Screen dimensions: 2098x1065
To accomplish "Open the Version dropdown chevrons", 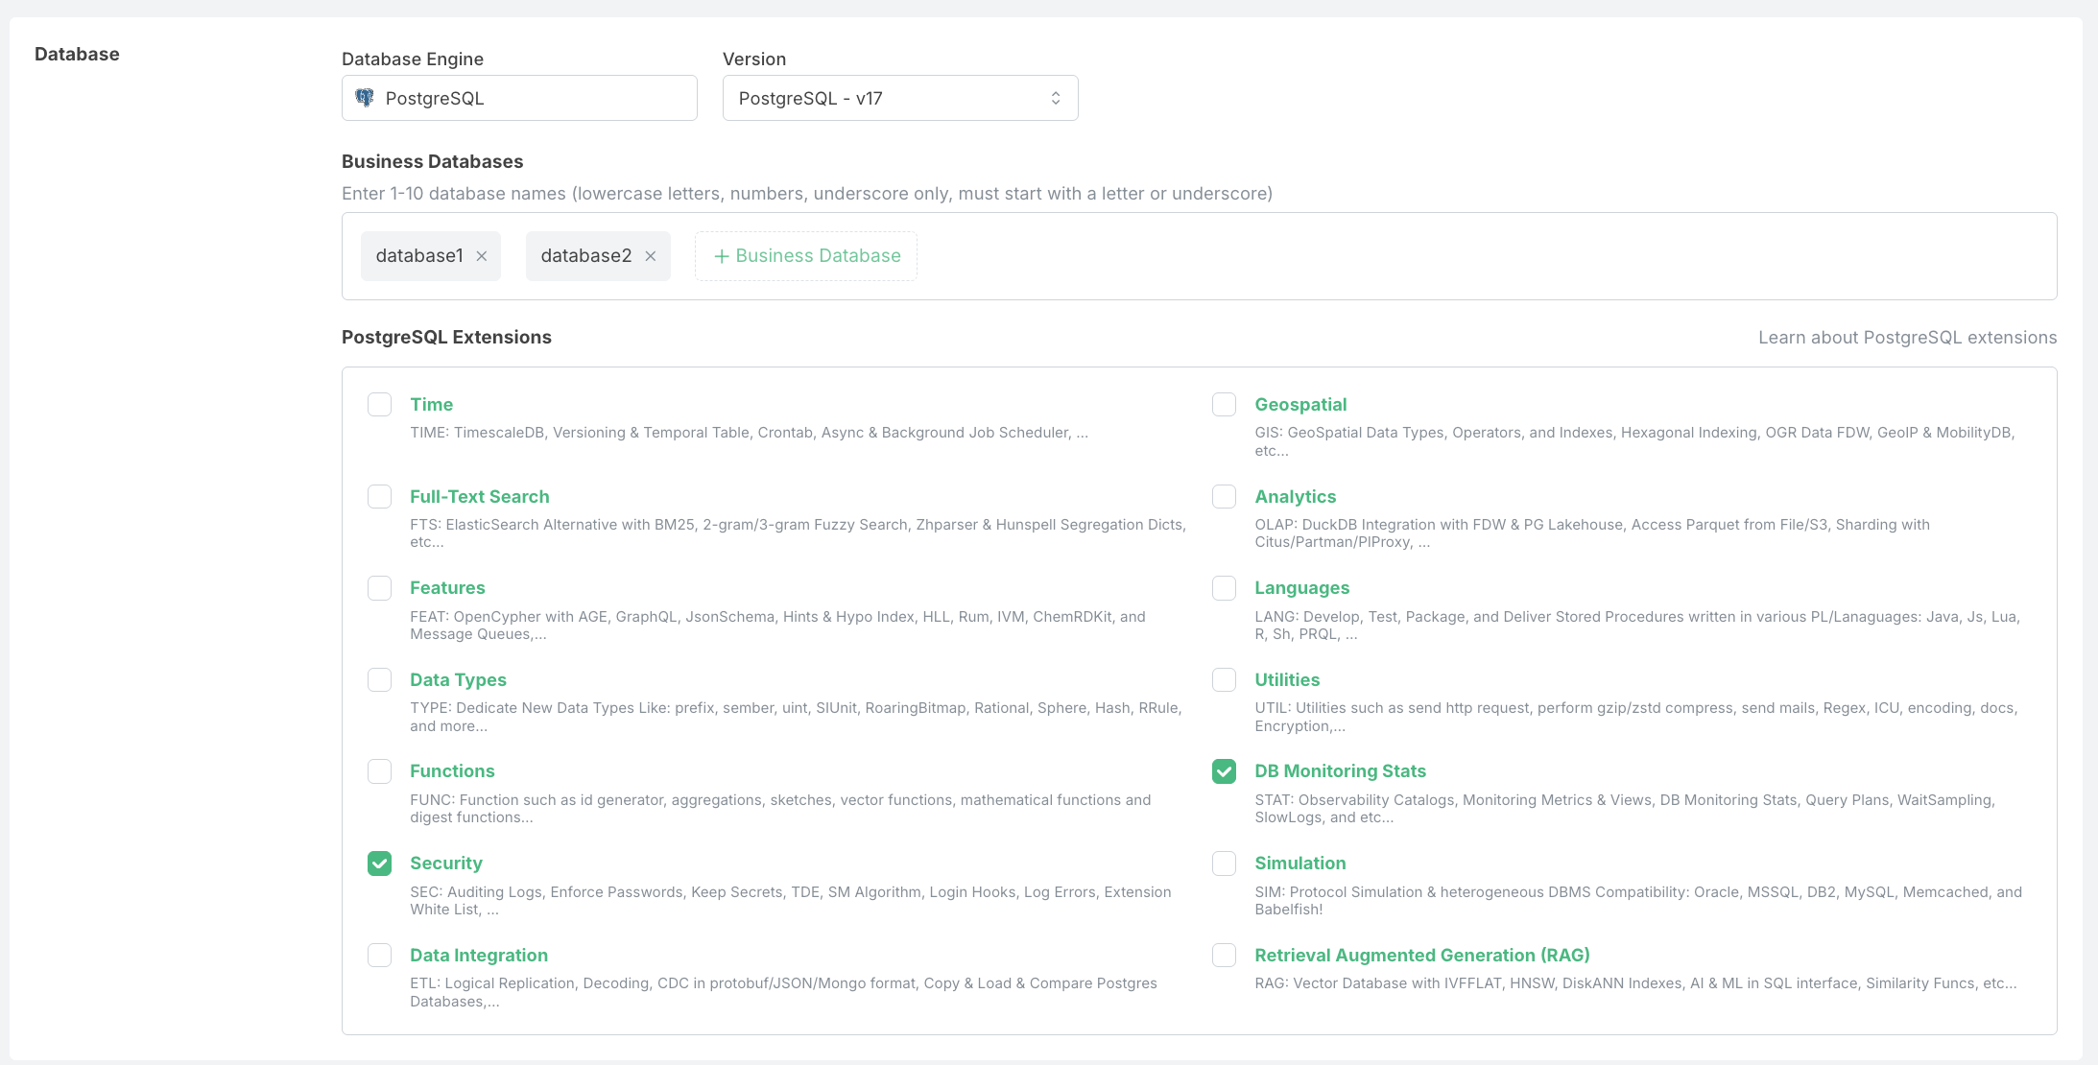I will (x=1056, y=98).
